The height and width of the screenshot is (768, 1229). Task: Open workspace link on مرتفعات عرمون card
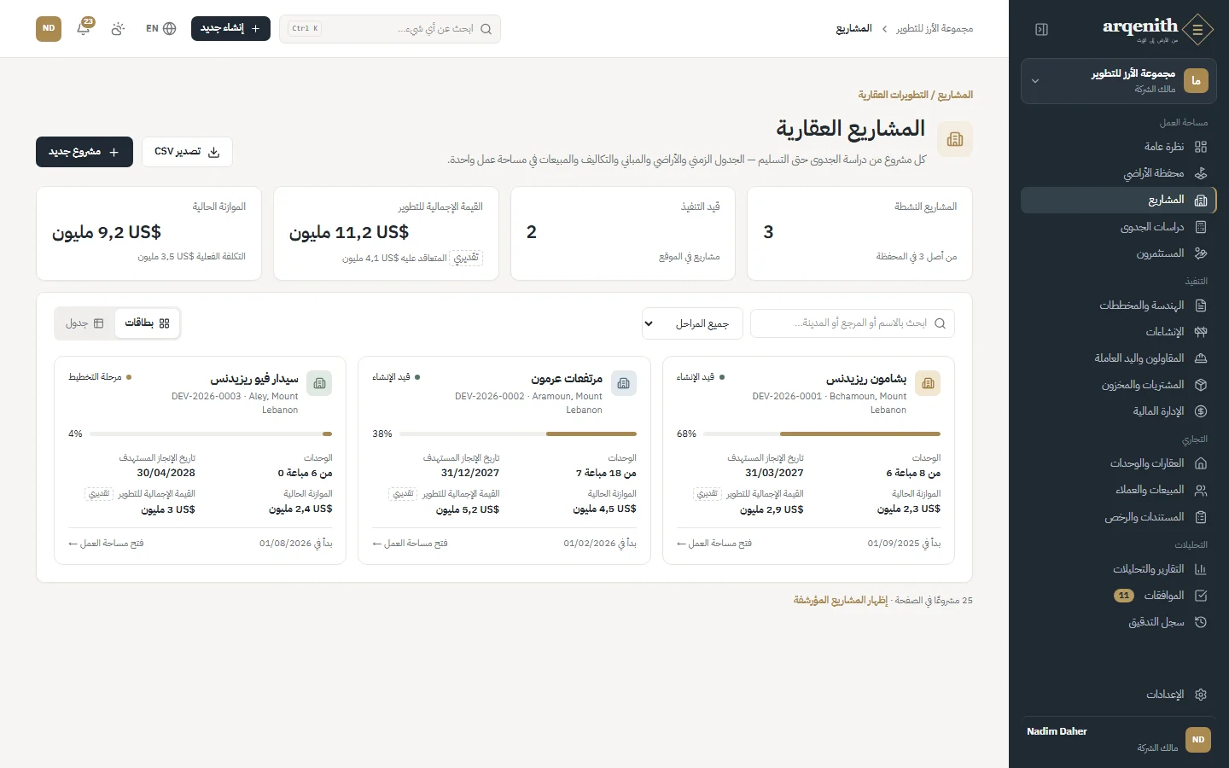pyautogui.click(x=410, y=544)
